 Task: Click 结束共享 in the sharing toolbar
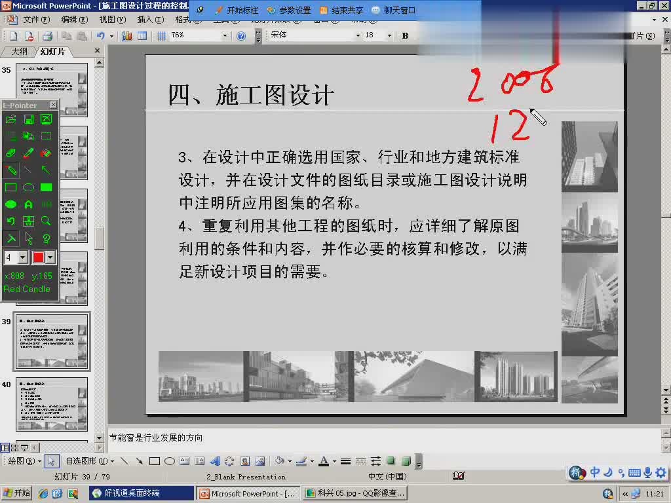(x=342, y=10)
